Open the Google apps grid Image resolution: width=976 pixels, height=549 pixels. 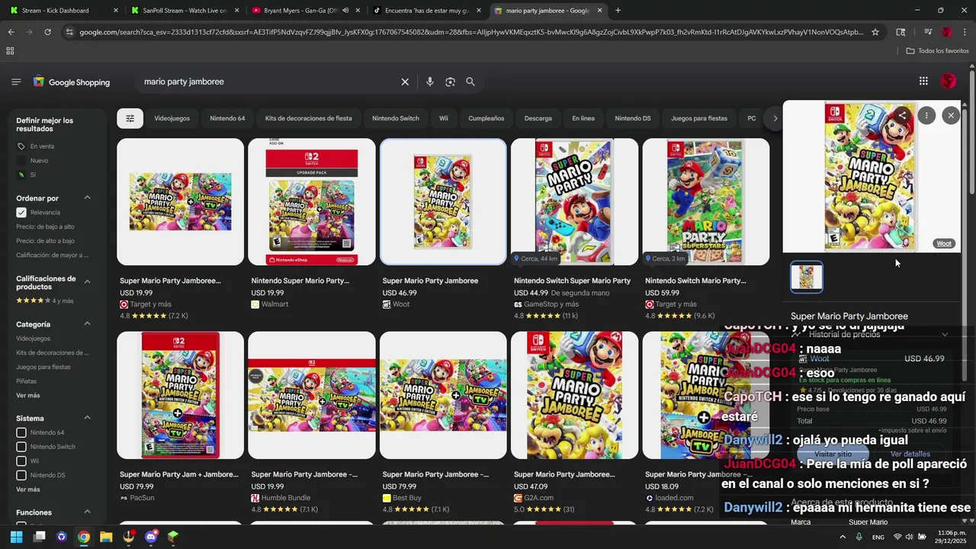tap(923, 81)
